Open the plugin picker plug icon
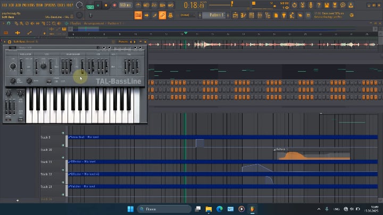The image size is (383, 215). tap(284, 15)
